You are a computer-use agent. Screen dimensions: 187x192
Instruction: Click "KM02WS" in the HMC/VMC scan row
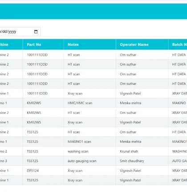pos(34,103)
